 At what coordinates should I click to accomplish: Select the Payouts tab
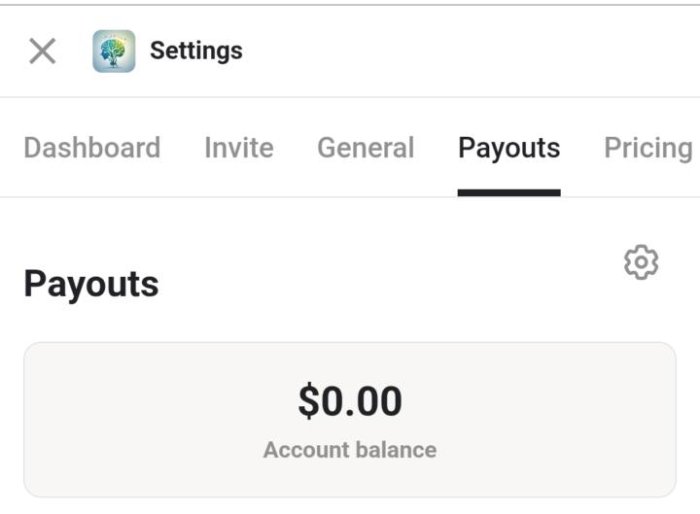point(508,148)
